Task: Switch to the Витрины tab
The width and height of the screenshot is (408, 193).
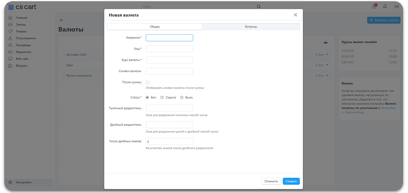Action: [251, 27]
